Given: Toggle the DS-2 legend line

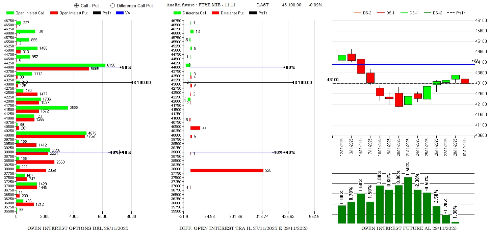Looking at the screenshot, I should (357, 13).
